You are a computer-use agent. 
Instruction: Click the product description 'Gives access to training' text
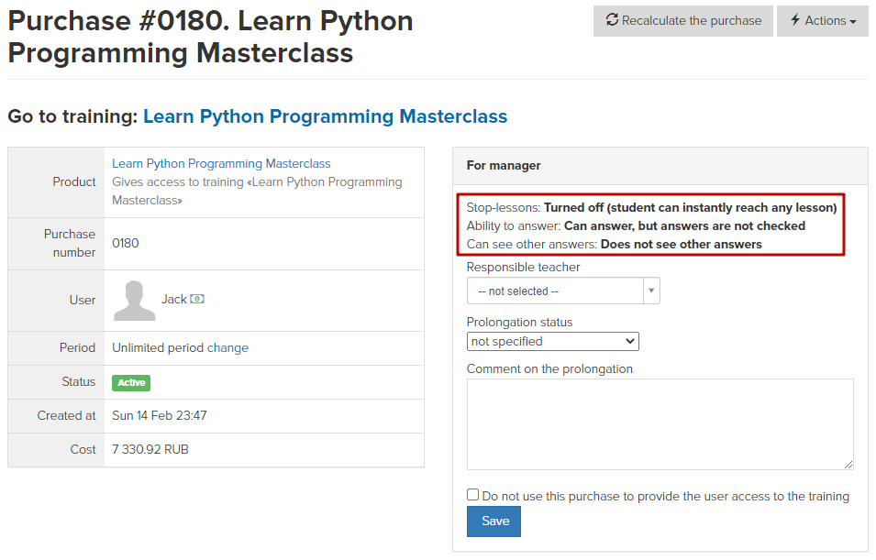pos(257,191)
